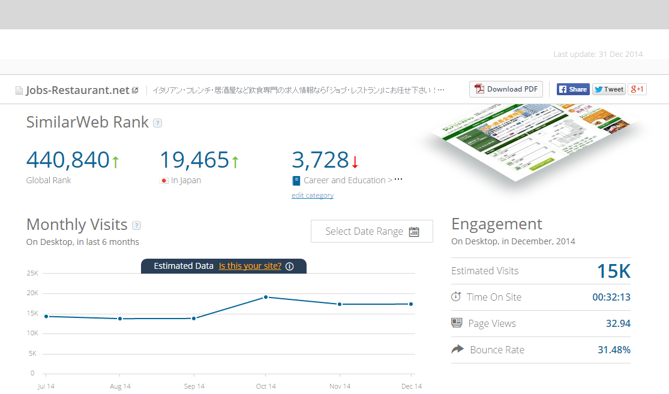Image resolution: width=669 pixels, height=394 pixels.
Task: Click the Time On Site stopwatch icon
Action: coord(455,296)
